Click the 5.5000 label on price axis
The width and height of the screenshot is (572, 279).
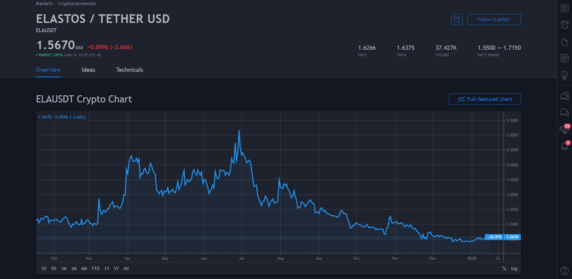[x=512, y=120]
